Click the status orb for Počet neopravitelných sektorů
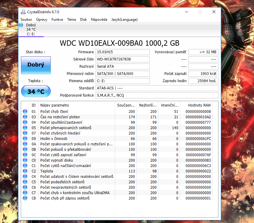254x223 pixels. tap(25, 187)
